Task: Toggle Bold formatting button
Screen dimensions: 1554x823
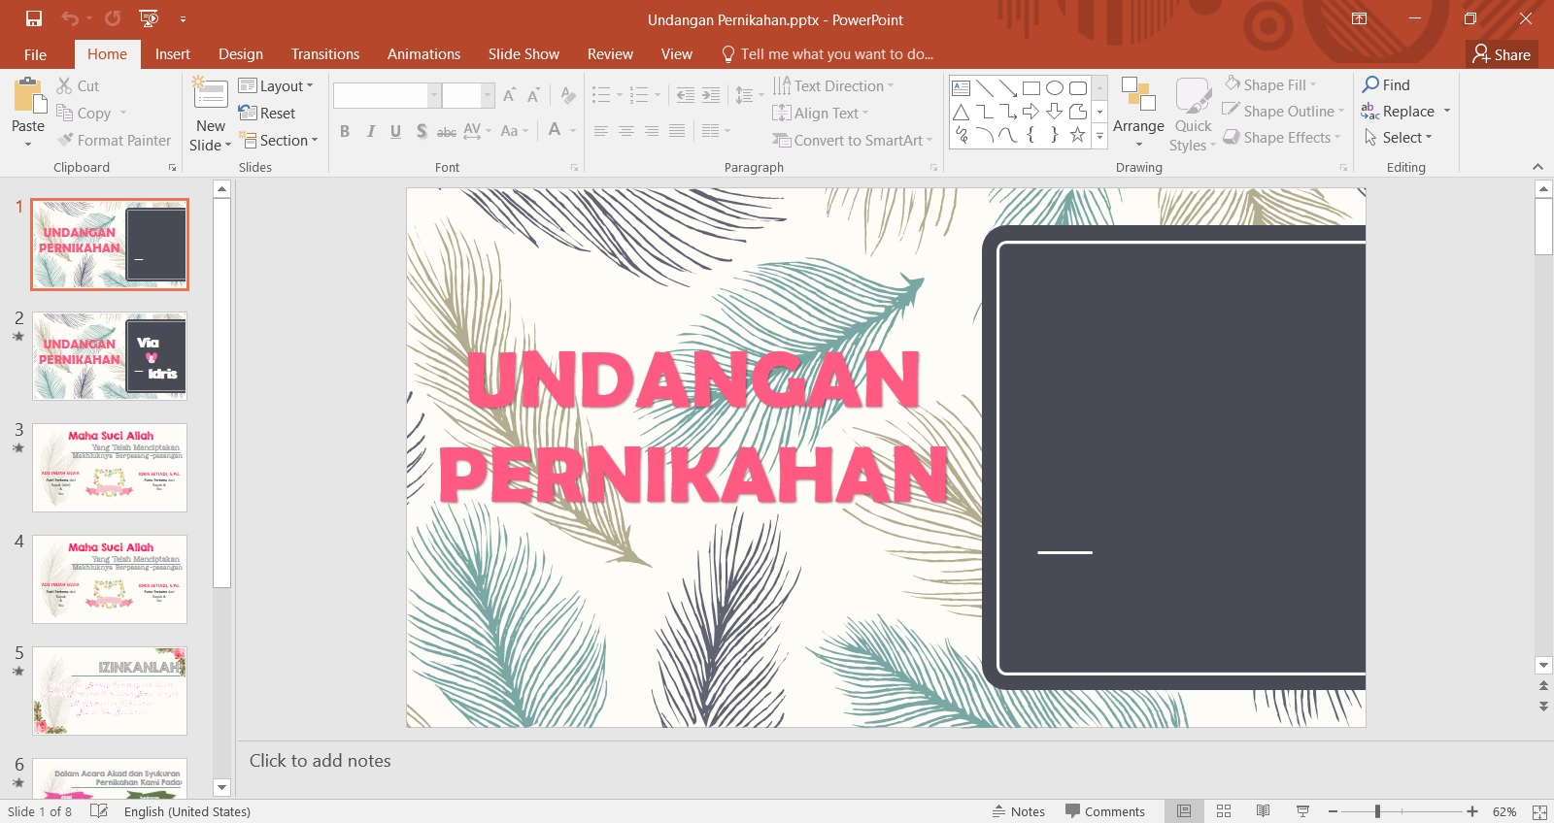Action: coord(345,131)
